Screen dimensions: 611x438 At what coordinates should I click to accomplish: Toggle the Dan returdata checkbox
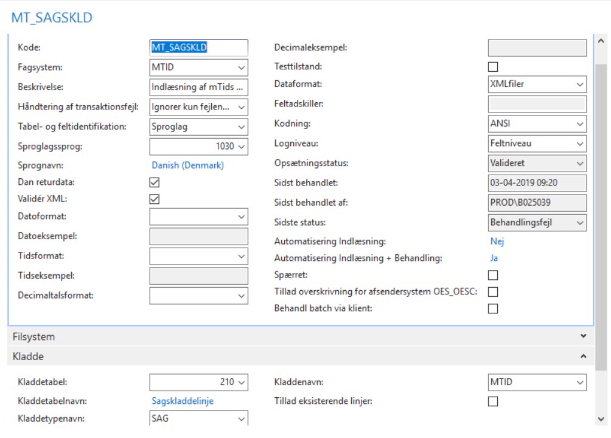point(155,182)
